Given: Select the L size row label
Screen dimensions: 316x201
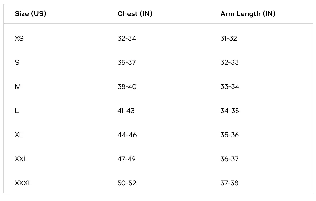Looking at the screenshot, I should click(x=17, y=111).
